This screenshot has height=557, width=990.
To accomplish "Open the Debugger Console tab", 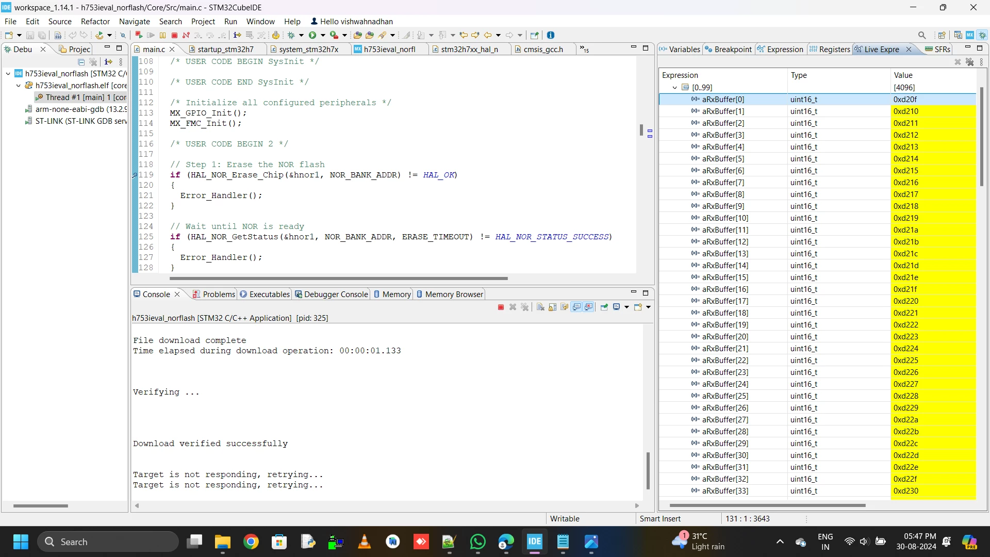I will pyautogui.click(x=332, y=294).
